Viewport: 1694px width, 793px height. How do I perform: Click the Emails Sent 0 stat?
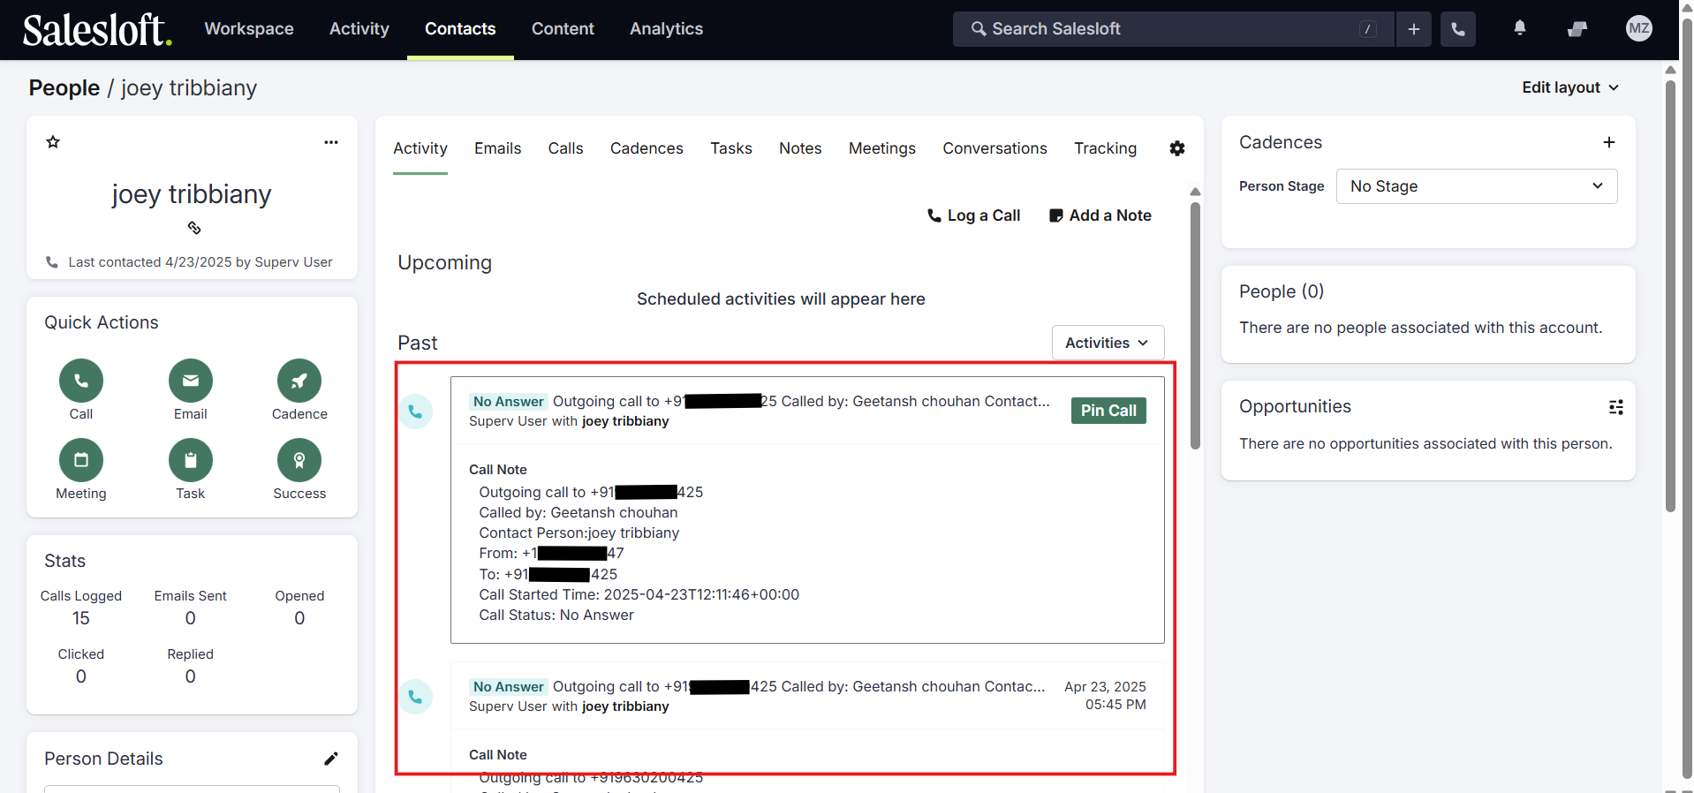(x=191, y=608)
